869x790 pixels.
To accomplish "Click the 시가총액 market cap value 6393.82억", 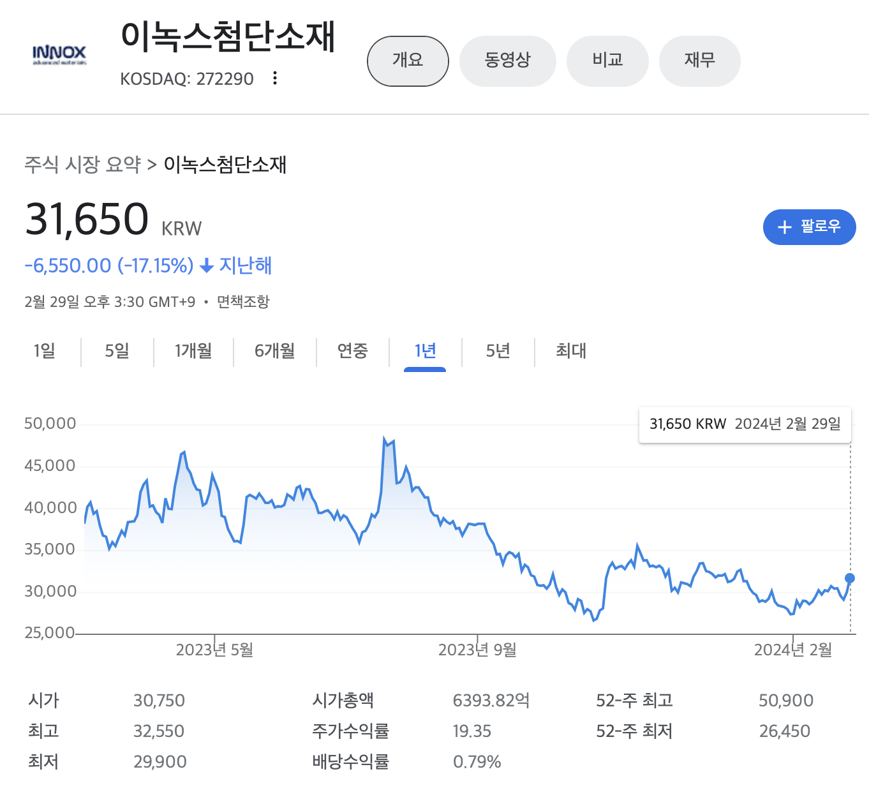I will (491, 701).
